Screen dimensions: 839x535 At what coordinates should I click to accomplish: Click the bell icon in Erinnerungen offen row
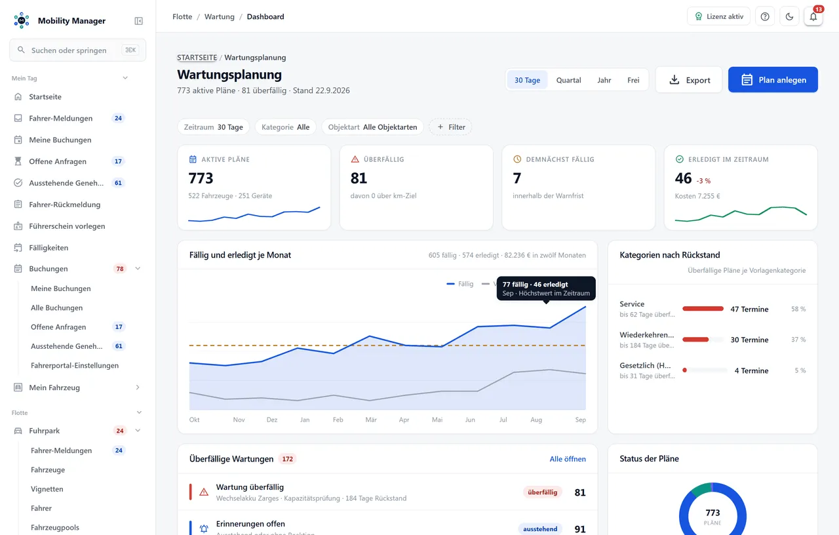tap(204, 528)
